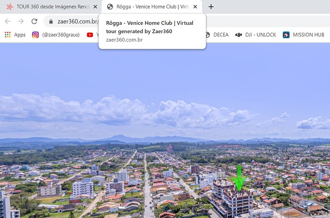The height and width of the screenshot is (218, 330).
Task: Go forward to the next page
Action: tap(21, 21)
